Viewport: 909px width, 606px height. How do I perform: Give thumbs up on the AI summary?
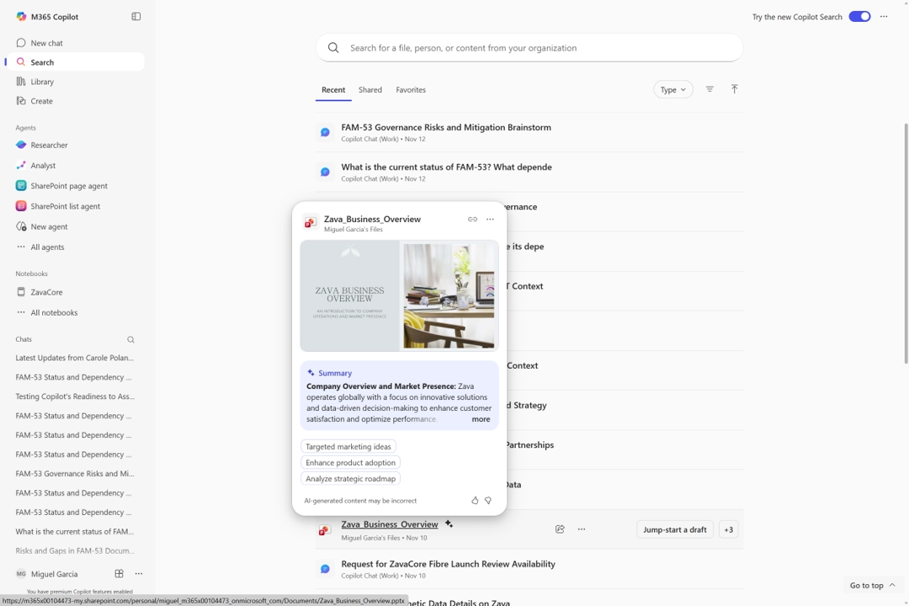(474, 500)
